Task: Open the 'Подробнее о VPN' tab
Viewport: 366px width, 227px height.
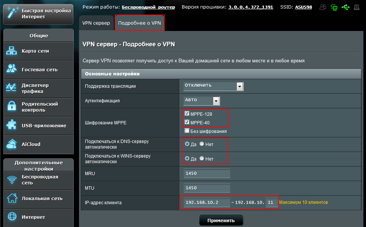Action: [x=140, y=23]
